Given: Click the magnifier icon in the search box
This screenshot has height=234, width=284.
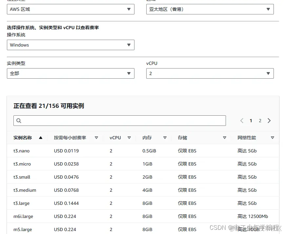Looking at the screenshot, I should (18, 121).
